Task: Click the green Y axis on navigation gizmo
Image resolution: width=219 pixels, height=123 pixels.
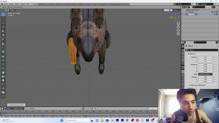Action: 171,17
